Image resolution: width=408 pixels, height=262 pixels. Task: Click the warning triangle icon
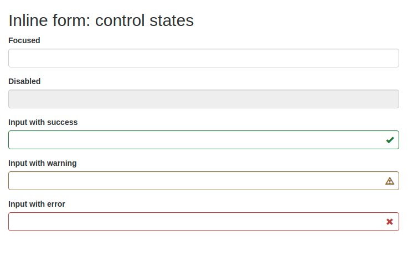click(390, 181)
